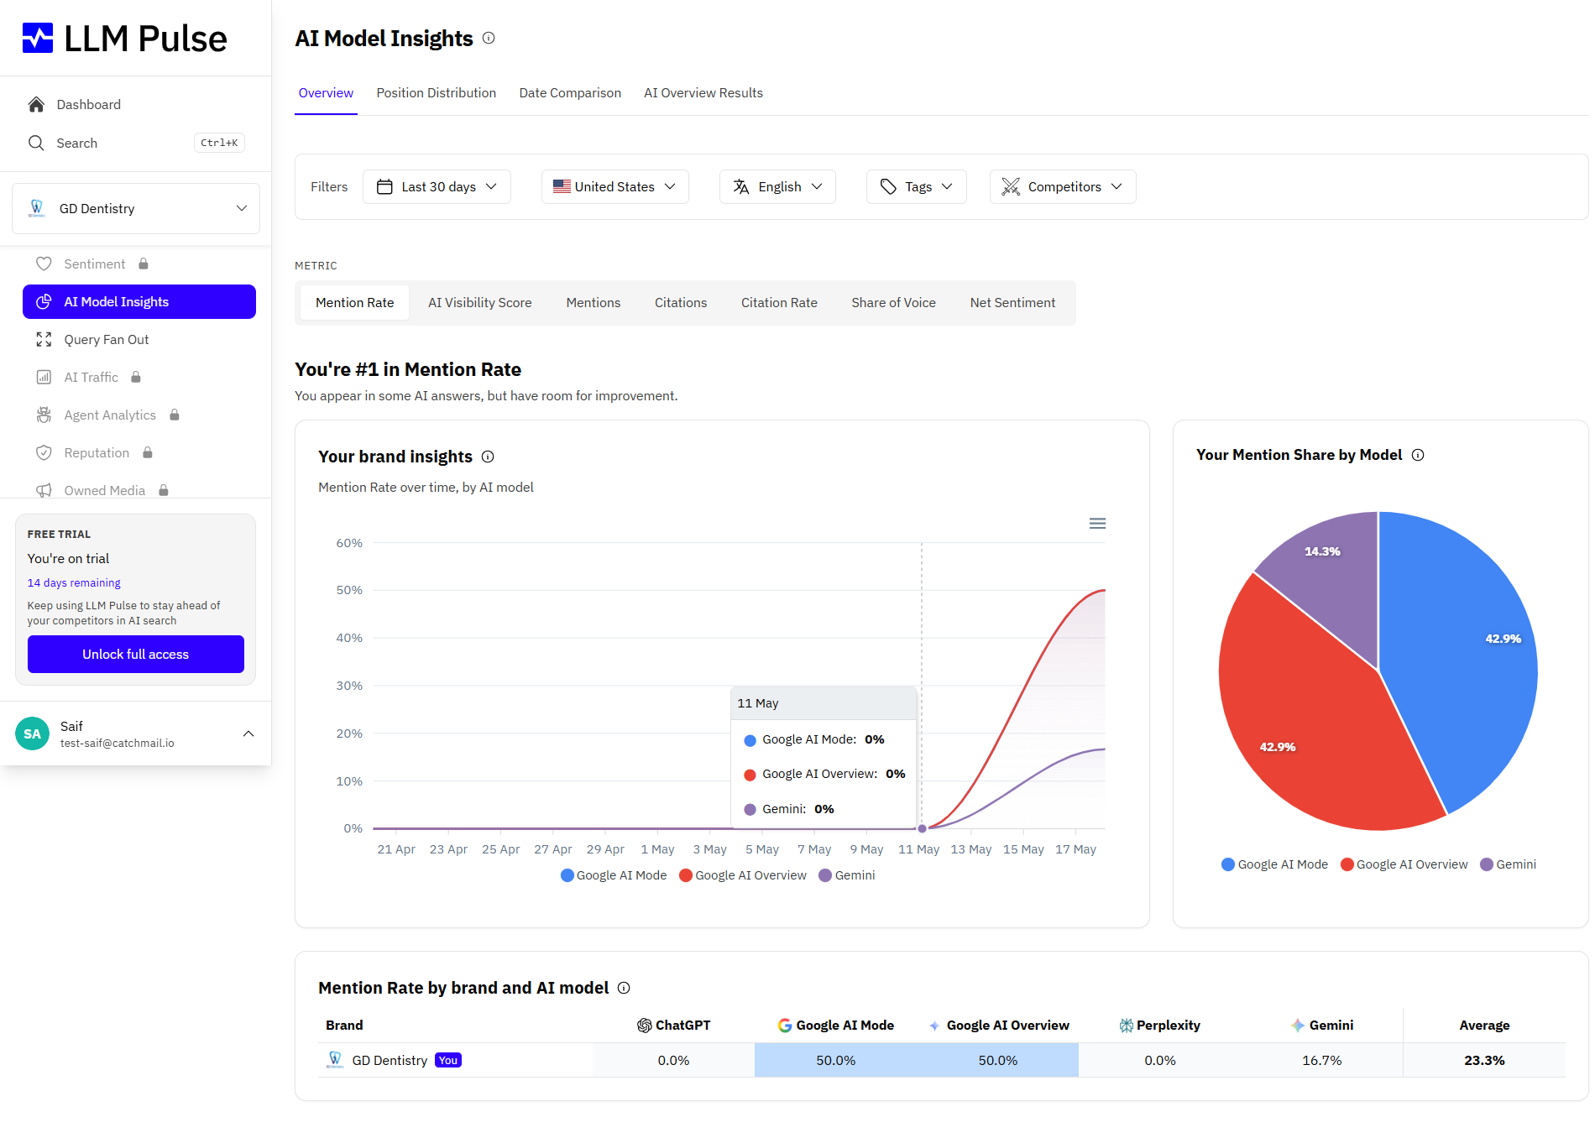Click the info icon next to Your brand insights
The width and height of the screenshot is (1595, 1138).
[x=488, y=457]
